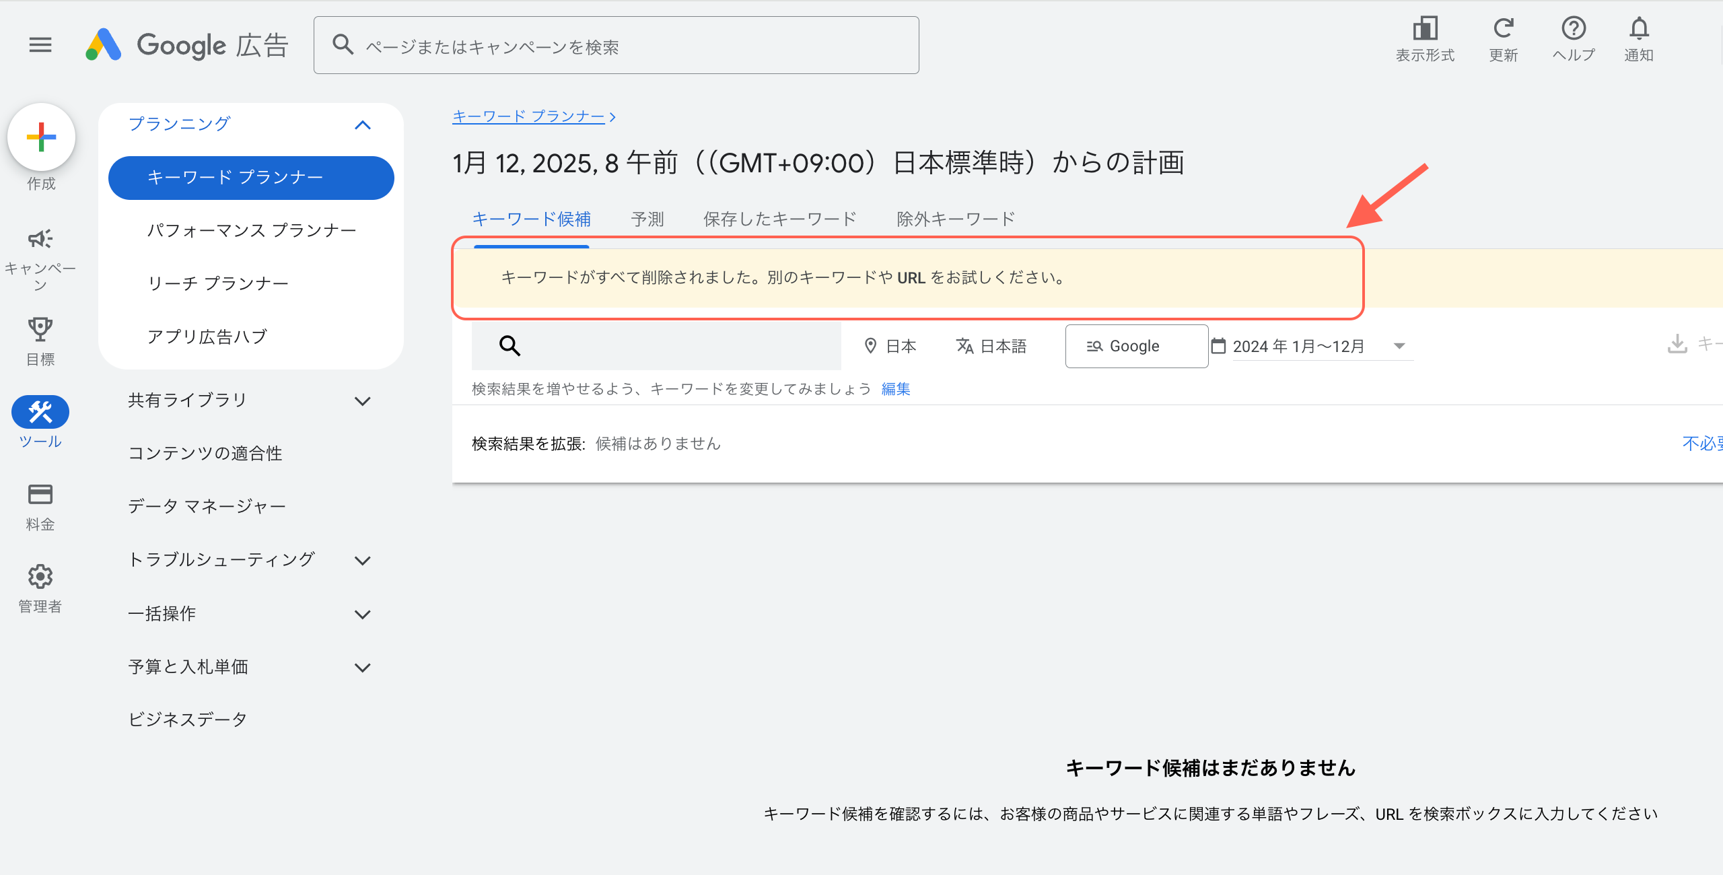Screen dimensions: 1723x875
Task: Switch to the 予測 tab
Action: point(647,219)
